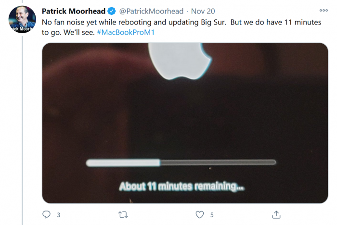
Task: Click the filled part of progress bar
Action: pos(123,163)
